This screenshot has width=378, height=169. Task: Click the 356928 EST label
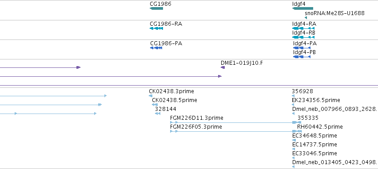pyautogui.click(x=302, y=91)
